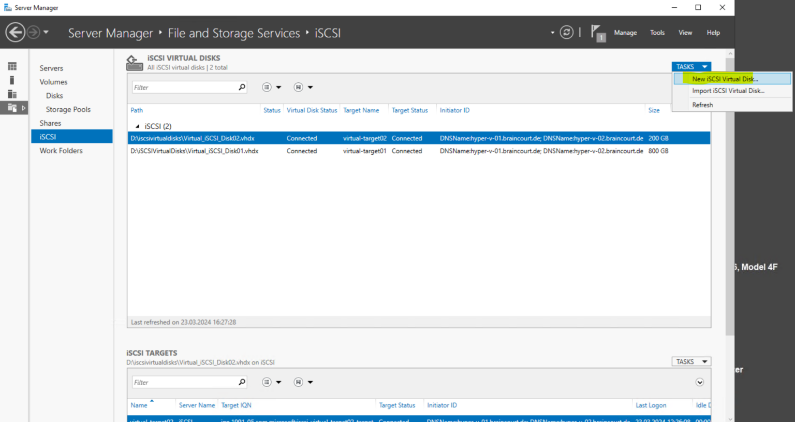Viewport: 795px width, 422px height.
Task: Click search magnifier in virtual disks filter
Action: tap(242, 87)
